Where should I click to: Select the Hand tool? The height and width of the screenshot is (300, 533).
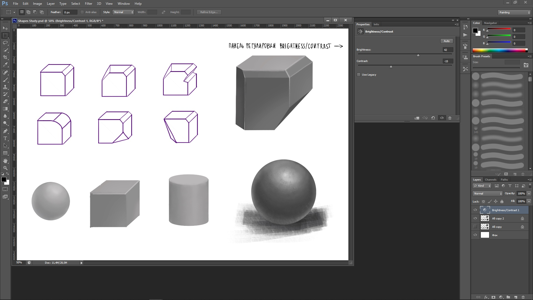coord(5,161)
